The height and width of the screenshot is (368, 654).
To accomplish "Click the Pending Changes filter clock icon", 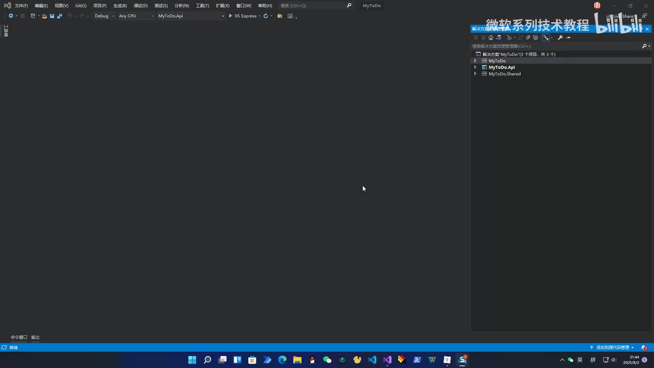I will coord(509,37).
